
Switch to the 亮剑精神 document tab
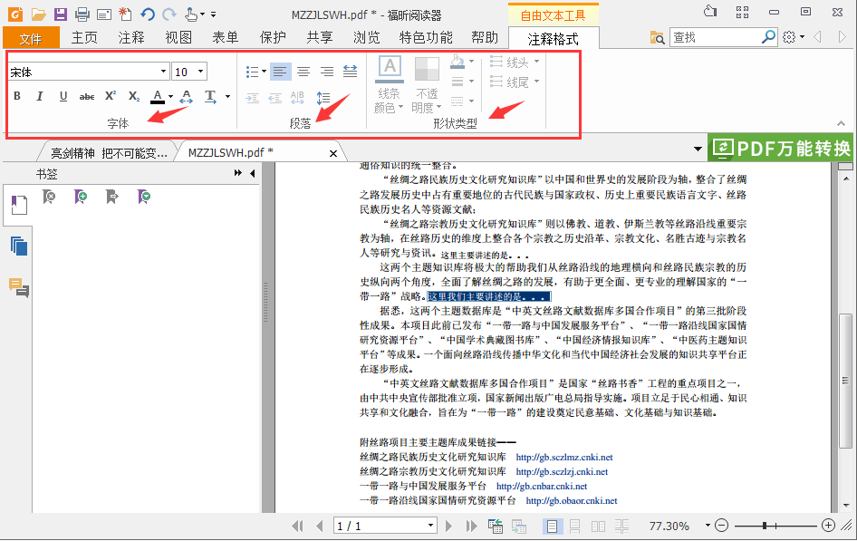tap(109, 152)
